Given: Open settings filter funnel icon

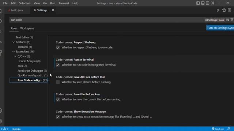Looking at the screenshot, I should click(x=232, y=20).
